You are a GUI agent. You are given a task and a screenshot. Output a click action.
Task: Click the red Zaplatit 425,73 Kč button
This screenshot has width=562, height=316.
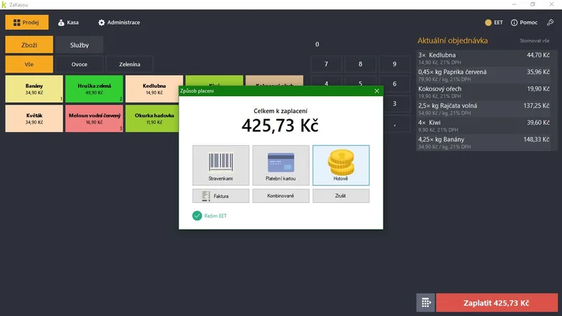[x=497, y=303]
